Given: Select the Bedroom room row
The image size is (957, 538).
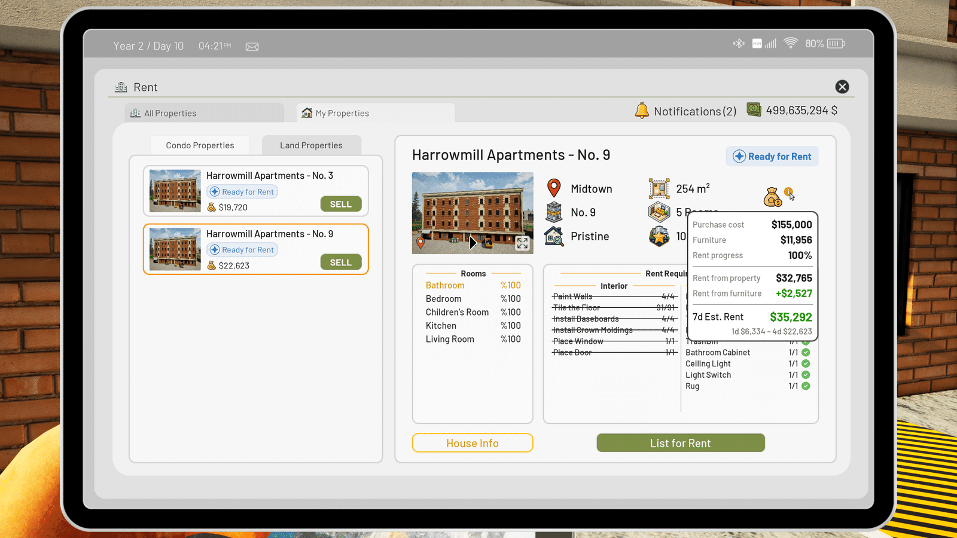Looking at the screenshot, I should coord(473,299).
